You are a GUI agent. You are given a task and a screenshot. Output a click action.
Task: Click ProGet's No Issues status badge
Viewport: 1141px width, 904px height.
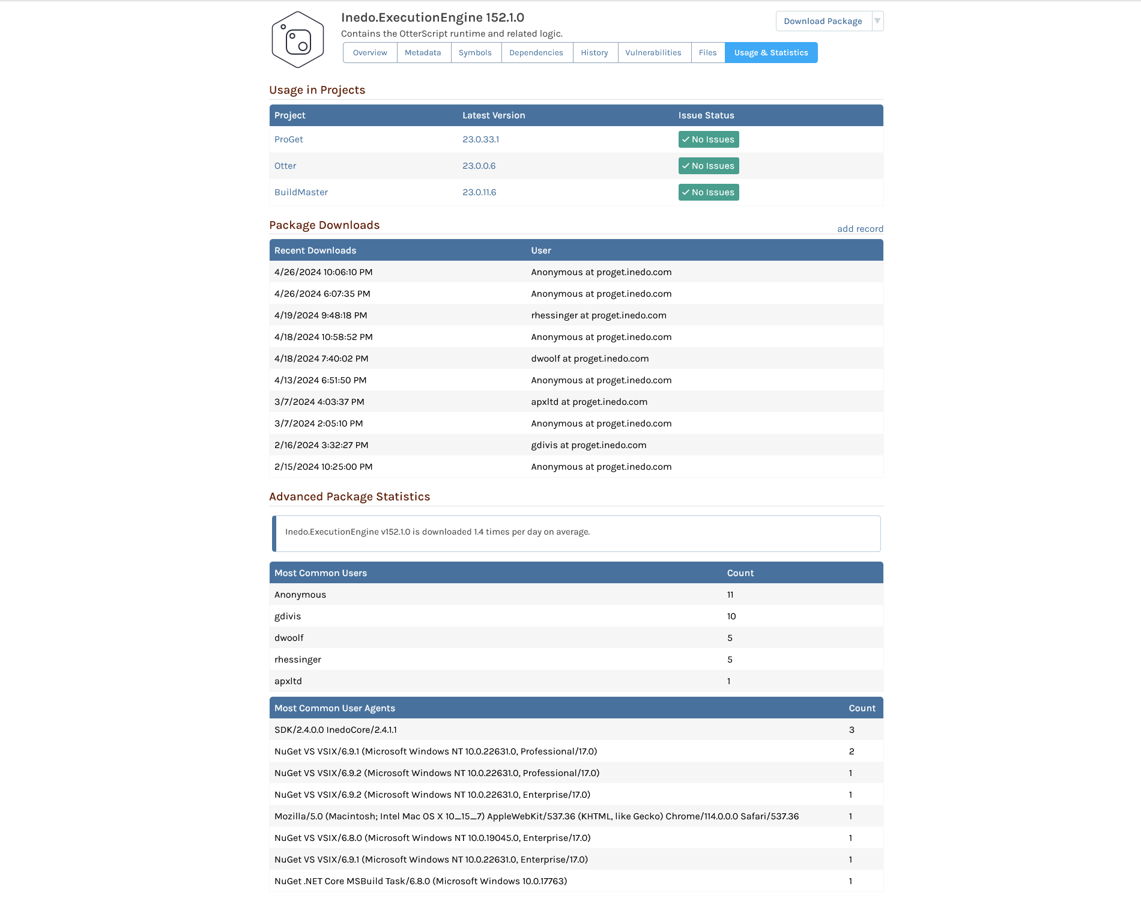pyautogui.click(x=709, y=139)
